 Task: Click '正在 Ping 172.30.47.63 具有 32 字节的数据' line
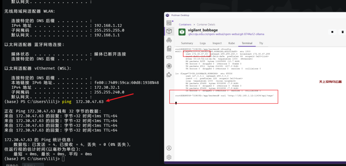coord(53,111)
